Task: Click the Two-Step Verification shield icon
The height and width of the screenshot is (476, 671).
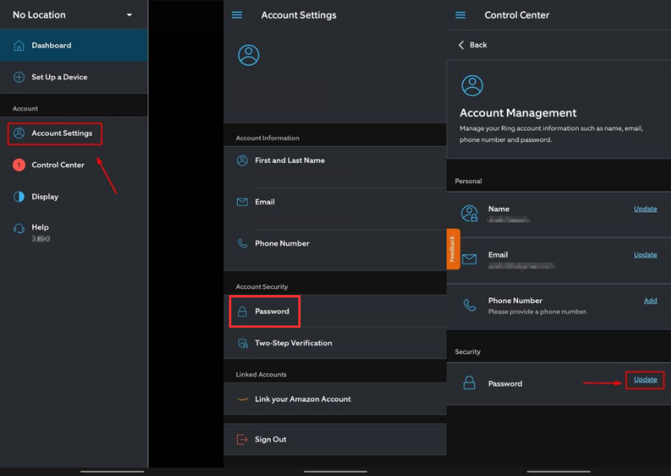Action: [x=241, y=343]
